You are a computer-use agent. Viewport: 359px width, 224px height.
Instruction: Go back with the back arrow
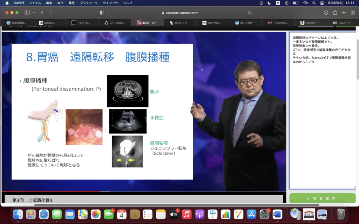[42, 13]
